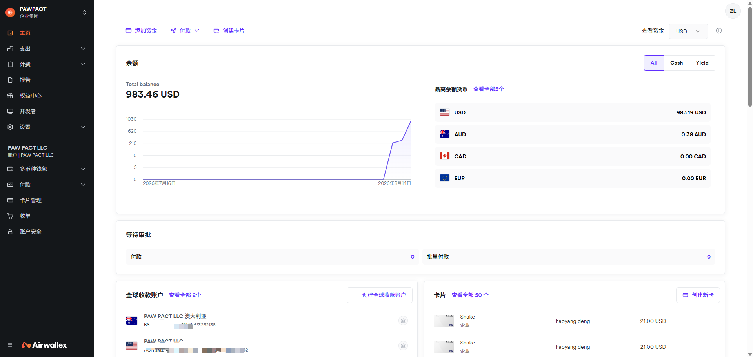Click the AUD flag icon
The width and height of the screenshot is (753, 357).
(x=445, y=134)
